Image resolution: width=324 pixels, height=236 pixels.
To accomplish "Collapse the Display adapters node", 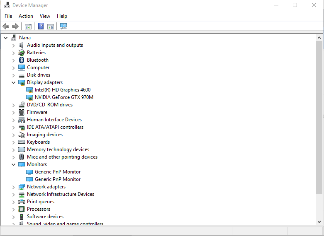I will 13,82.
